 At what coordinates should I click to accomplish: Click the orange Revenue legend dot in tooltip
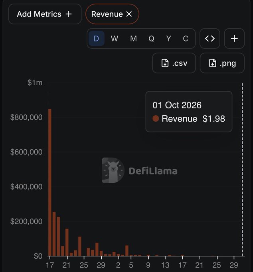(156, 119)
